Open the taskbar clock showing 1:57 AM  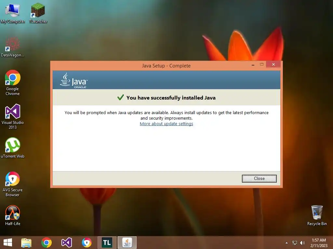point(319,243)
